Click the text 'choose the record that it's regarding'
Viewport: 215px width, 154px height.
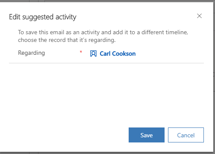[x=66, y=40]
